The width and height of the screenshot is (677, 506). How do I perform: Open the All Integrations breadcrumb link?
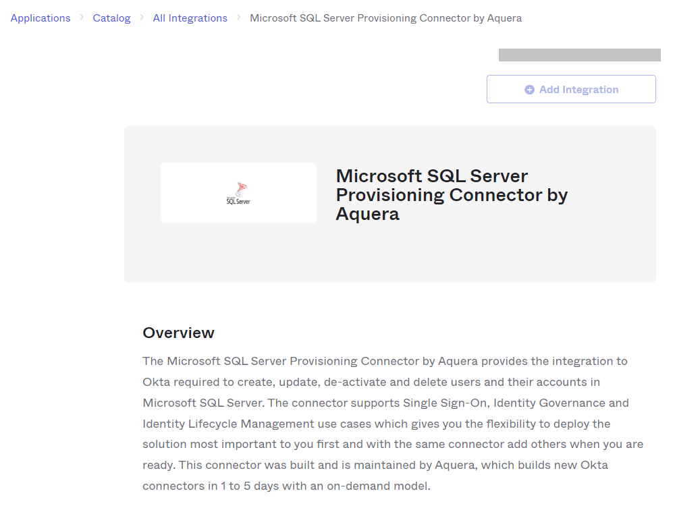point(190,18)
